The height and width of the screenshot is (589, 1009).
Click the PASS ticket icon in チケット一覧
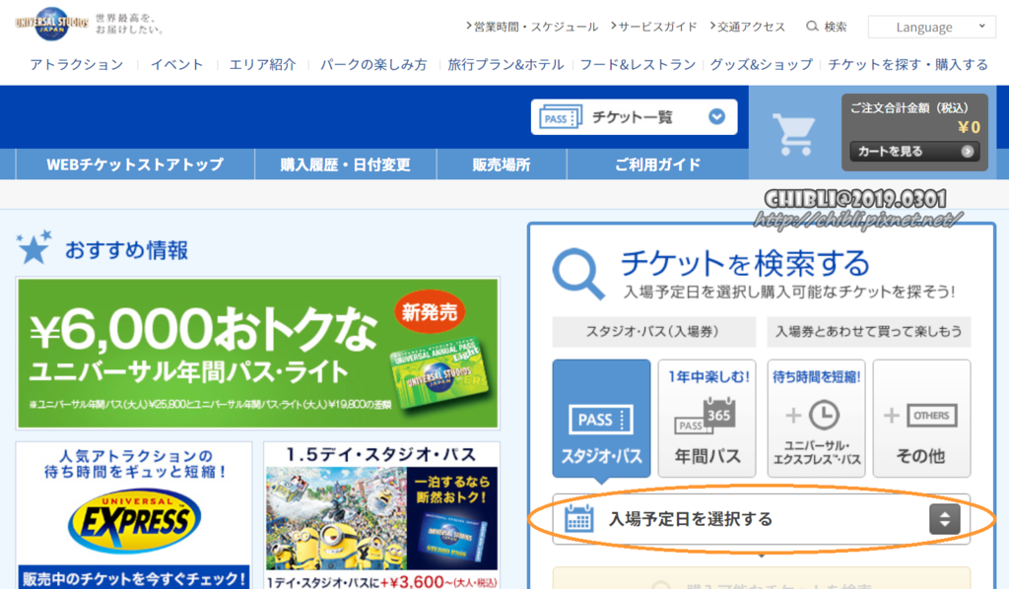coord(561,117)
